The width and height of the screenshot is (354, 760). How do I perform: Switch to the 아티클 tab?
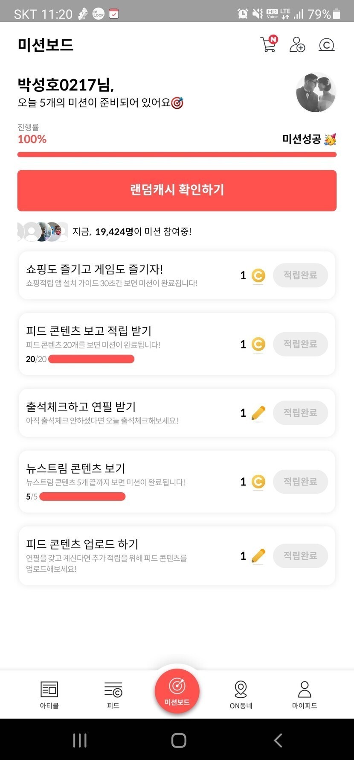(x=49, y=695)
